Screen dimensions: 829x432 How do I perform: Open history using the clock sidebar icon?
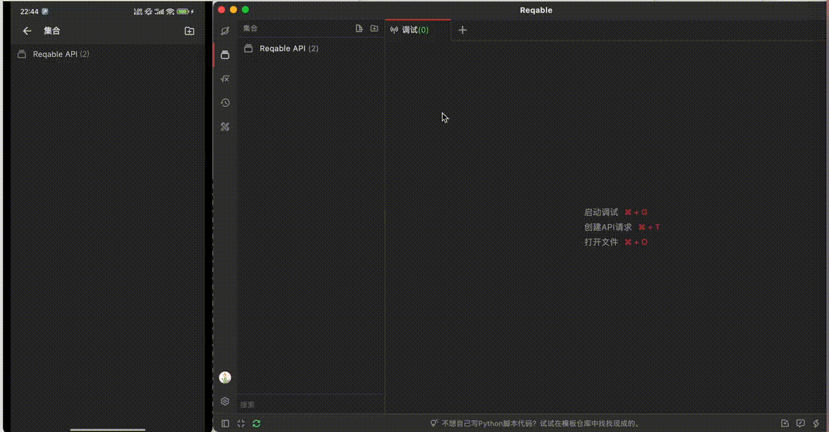pyautogui.click(x=225, y=102)
